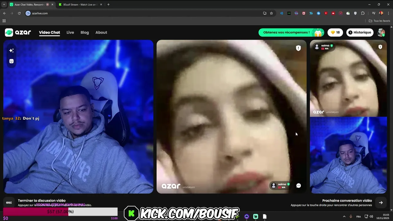
Task: Expand the tab search dropdown arrow
Action: tap(4, 5)
